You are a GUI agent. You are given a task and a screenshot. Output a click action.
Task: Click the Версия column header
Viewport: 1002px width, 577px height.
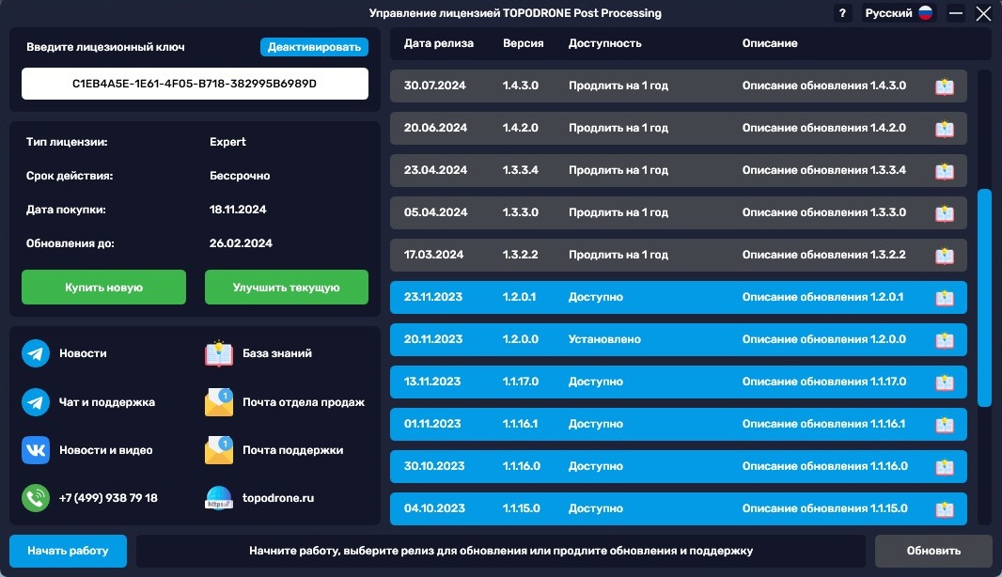[523, 43]
